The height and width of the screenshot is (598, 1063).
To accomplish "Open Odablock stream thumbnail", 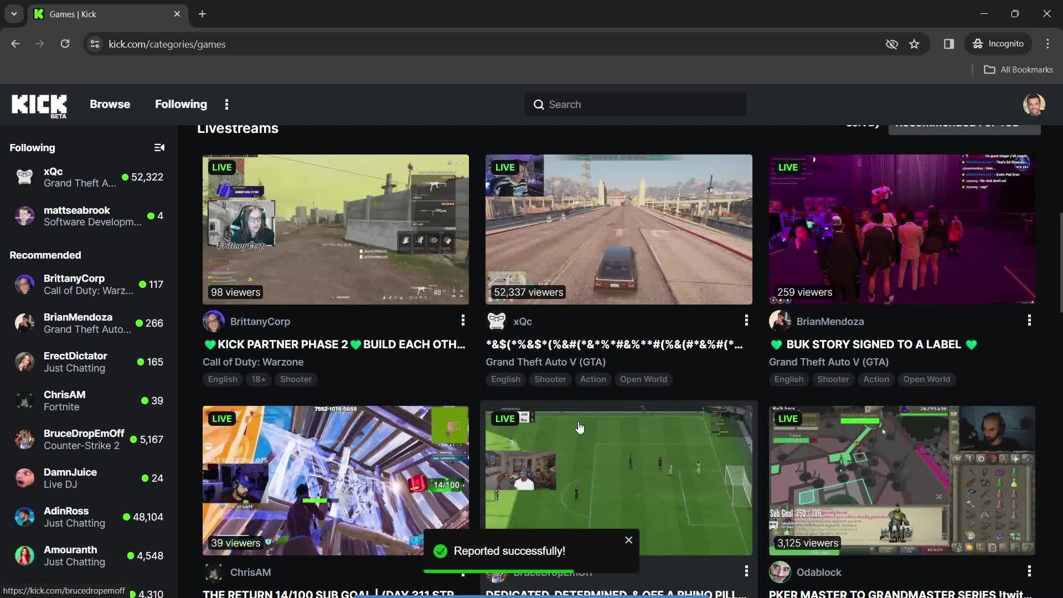I will tap(902, 481).
